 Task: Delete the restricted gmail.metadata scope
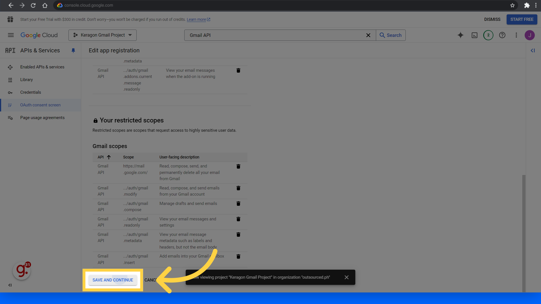coord(238,234)
